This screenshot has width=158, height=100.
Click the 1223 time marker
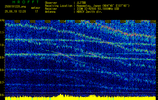(x=47, y=21)
